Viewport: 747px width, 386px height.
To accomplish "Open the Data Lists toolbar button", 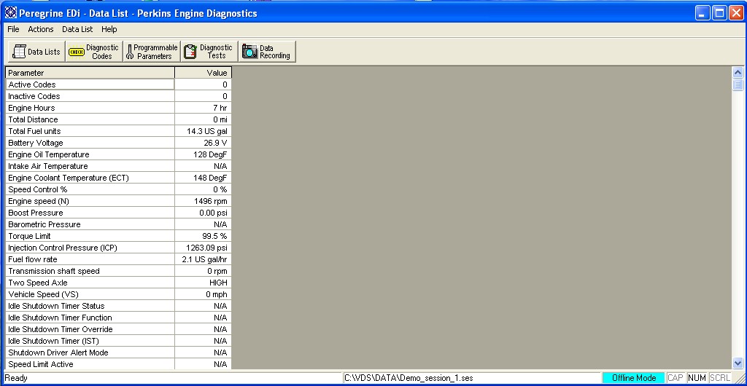I will 36,51.
